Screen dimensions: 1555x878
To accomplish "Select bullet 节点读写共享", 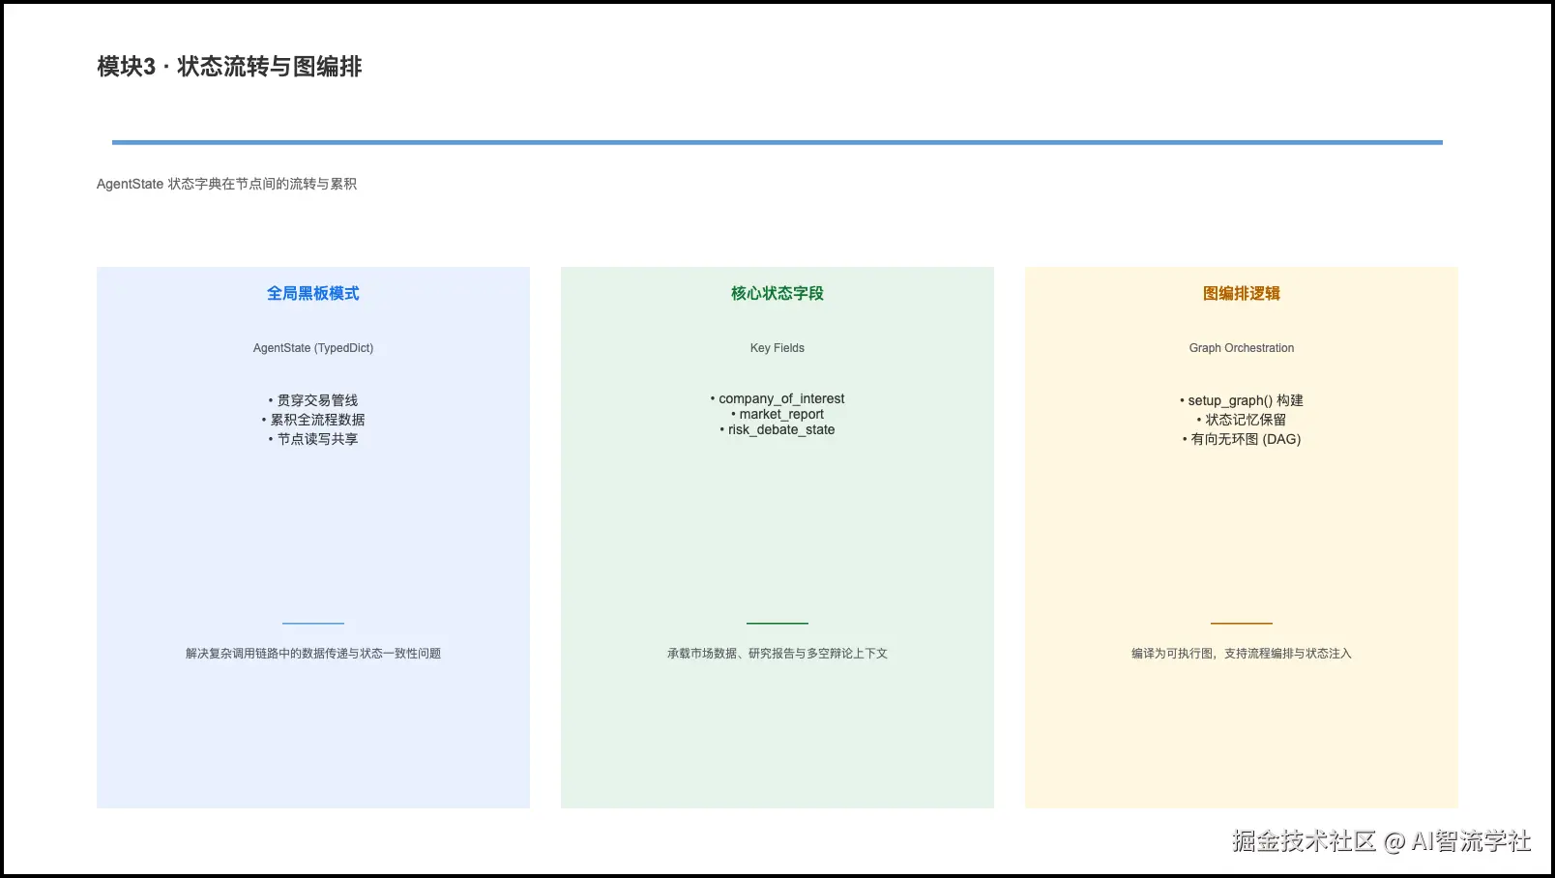I will point(313,439).
